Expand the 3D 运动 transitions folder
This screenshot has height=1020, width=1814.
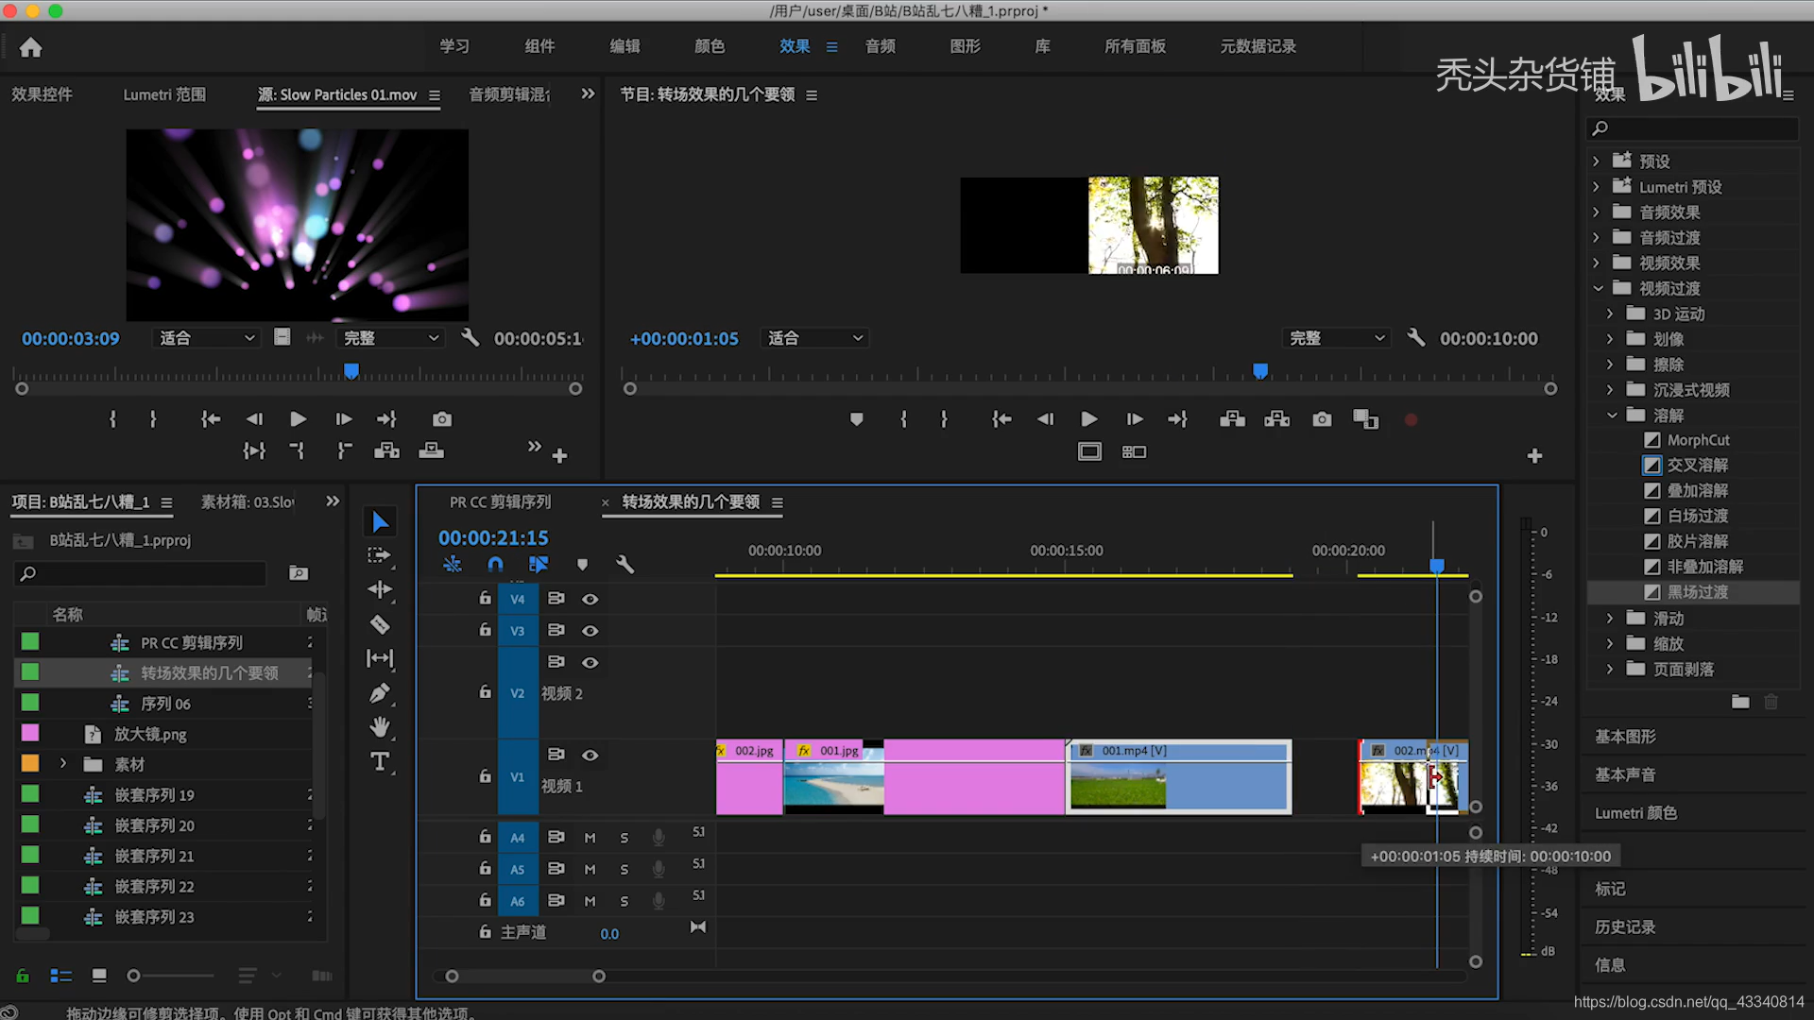click(1611, 314)
